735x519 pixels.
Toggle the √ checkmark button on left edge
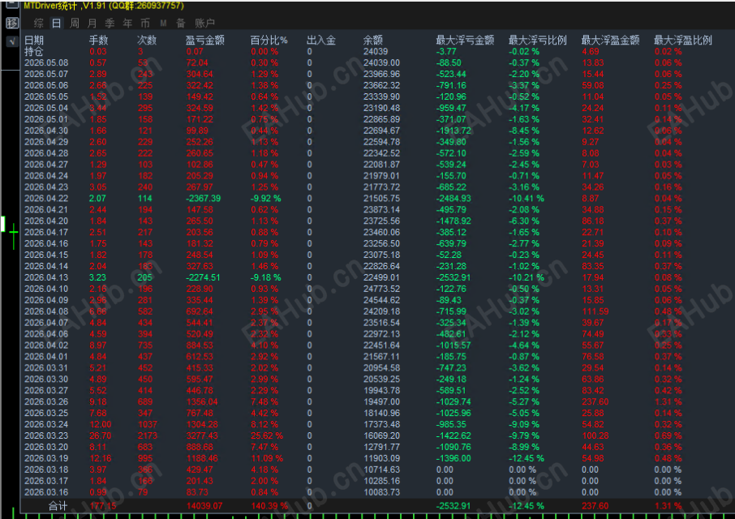(x=11, y=41)
